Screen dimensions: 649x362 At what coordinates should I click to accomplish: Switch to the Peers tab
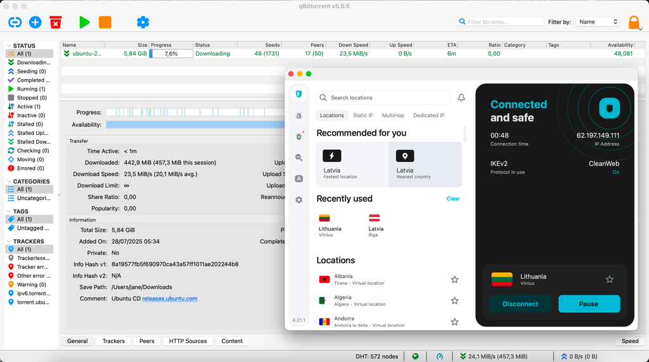tap(146, 341)
